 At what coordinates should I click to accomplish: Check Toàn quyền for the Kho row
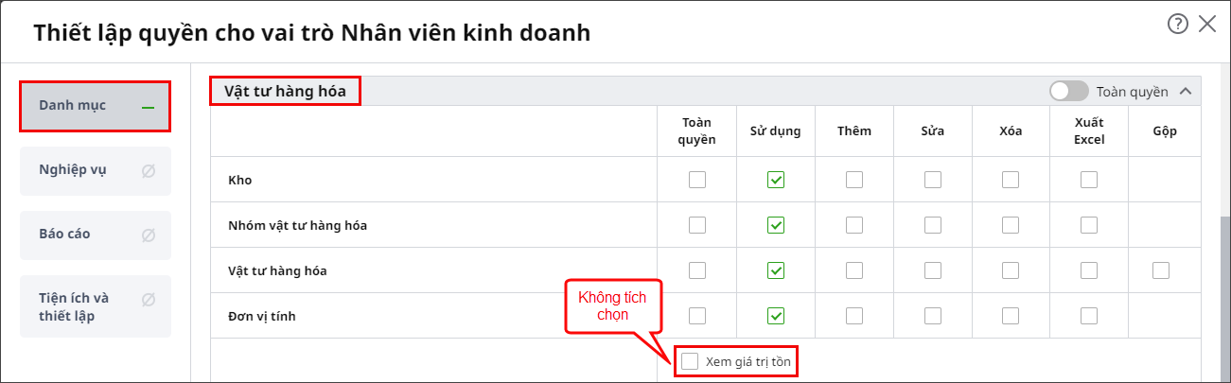[x=697, y=180]
